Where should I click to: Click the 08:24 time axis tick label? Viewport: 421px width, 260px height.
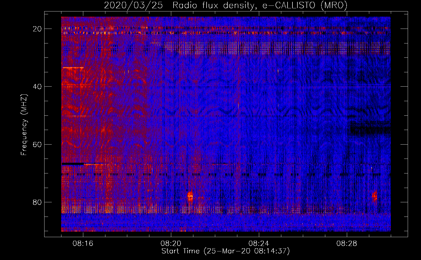point(259,244)
